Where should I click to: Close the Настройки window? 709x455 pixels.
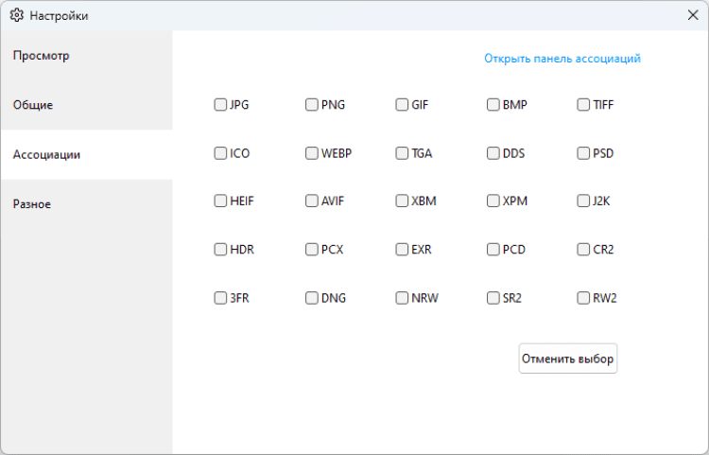692,15
